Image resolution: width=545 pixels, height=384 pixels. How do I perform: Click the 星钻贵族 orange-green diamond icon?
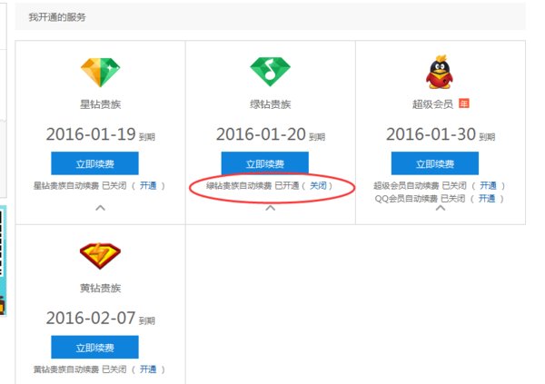click(101, 72)
